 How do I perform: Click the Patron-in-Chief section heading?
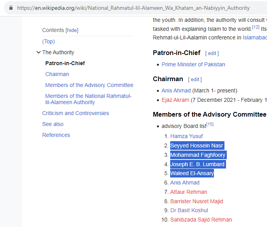[x=176, y=53]
